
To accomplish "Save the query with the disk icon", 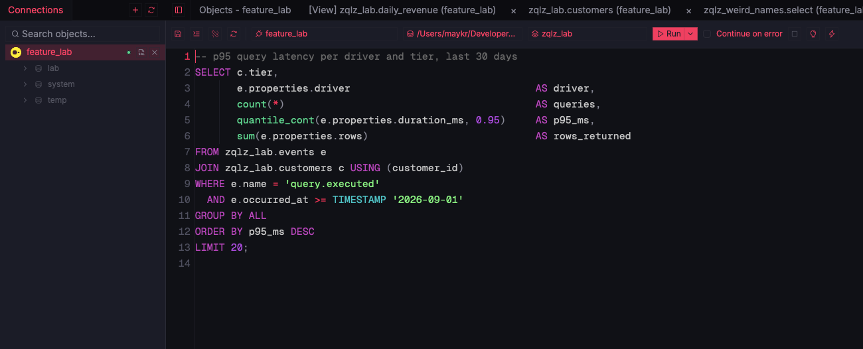I will coord(178,34).
